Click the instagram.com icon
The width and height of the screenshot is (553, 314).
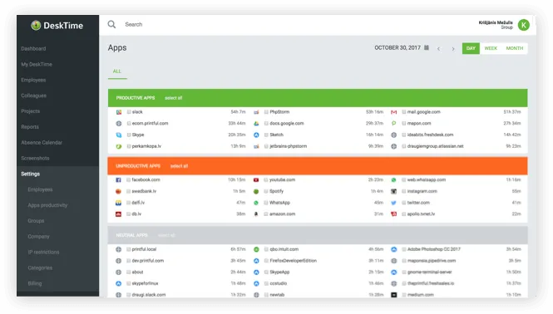click(393, 191)
